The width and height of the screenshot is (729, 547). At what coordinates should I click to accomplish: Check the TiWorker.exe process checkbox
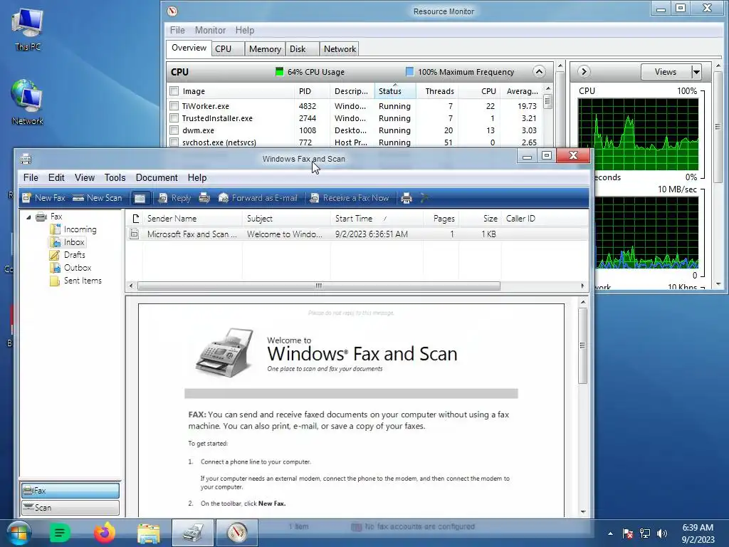pyautogui.click(x=174, y=106)
